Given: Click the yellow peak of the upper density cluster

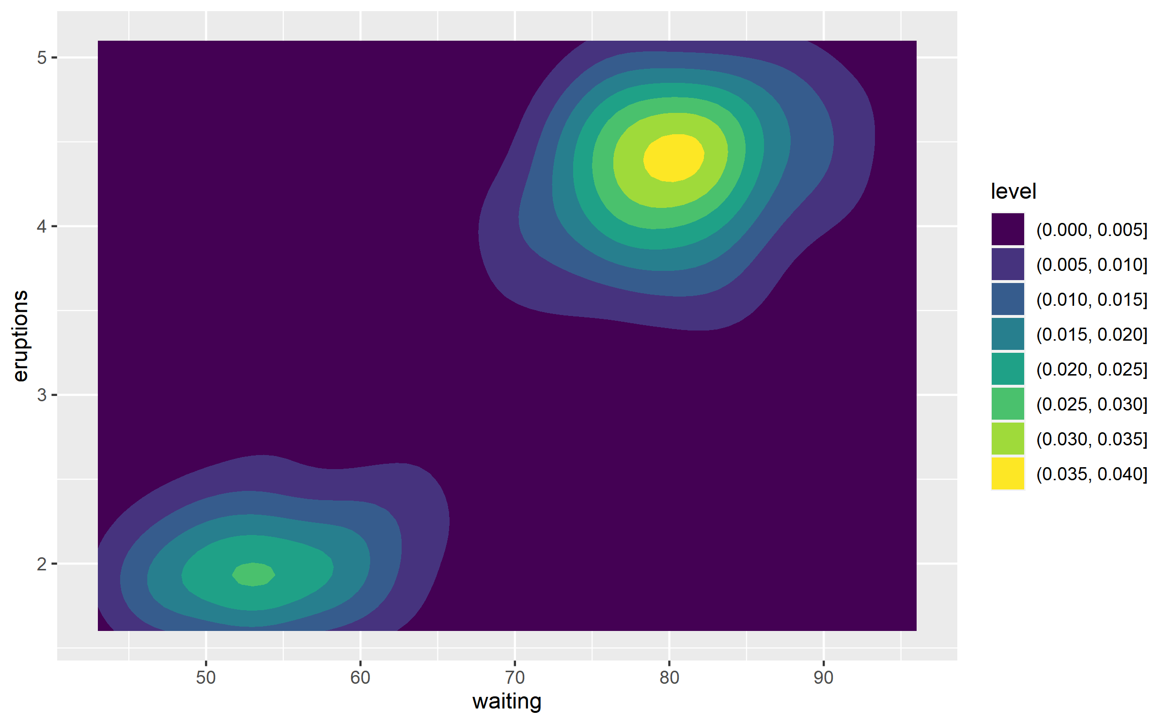Looking at the screenshot, I should tap(673, 158).
